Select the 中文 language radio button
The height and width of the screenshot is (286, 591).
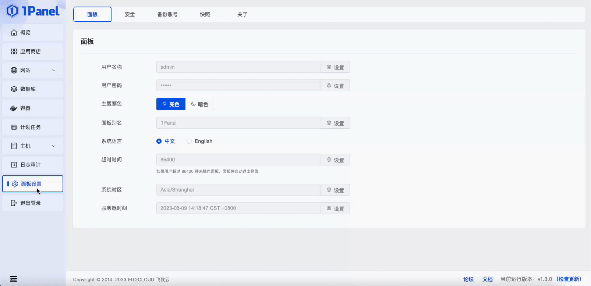[159, 141]
